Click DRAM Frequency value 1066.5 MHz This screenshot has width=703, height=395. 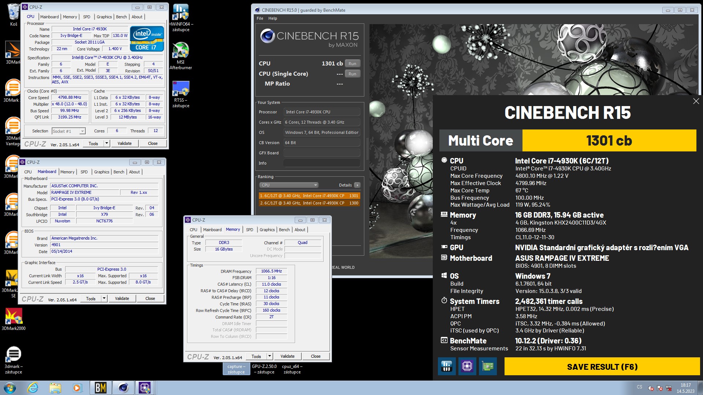pyautogui.click(x=271, y=271)
